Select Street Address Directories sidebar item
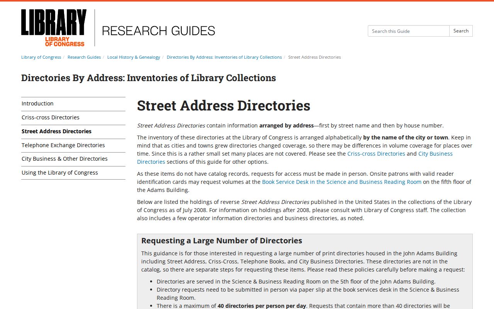494x309 pixels. 73,131
